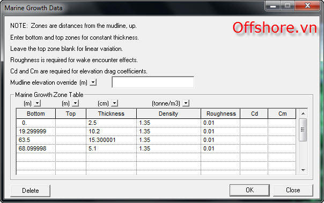Screen dimensions: 324x203
Task: Open the Top column unit (m) dropdown
Action: click(x=76, y=103)
